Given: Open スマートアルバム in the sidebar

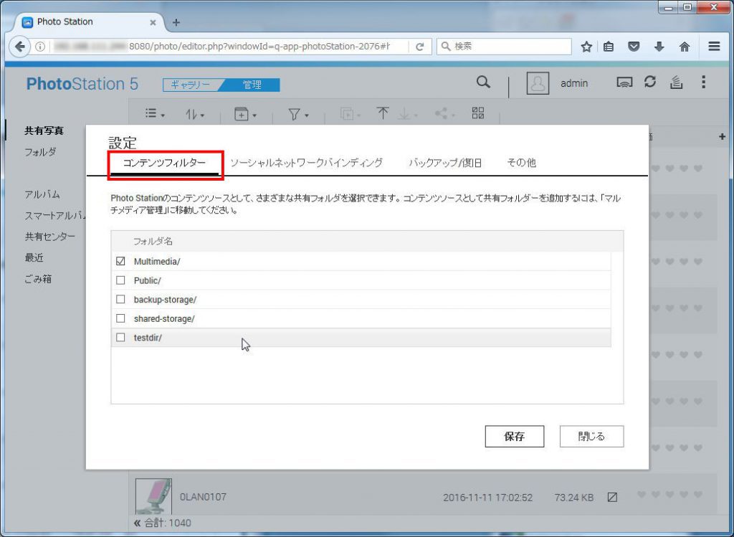Looking at the screenshot, I should 55,215.
